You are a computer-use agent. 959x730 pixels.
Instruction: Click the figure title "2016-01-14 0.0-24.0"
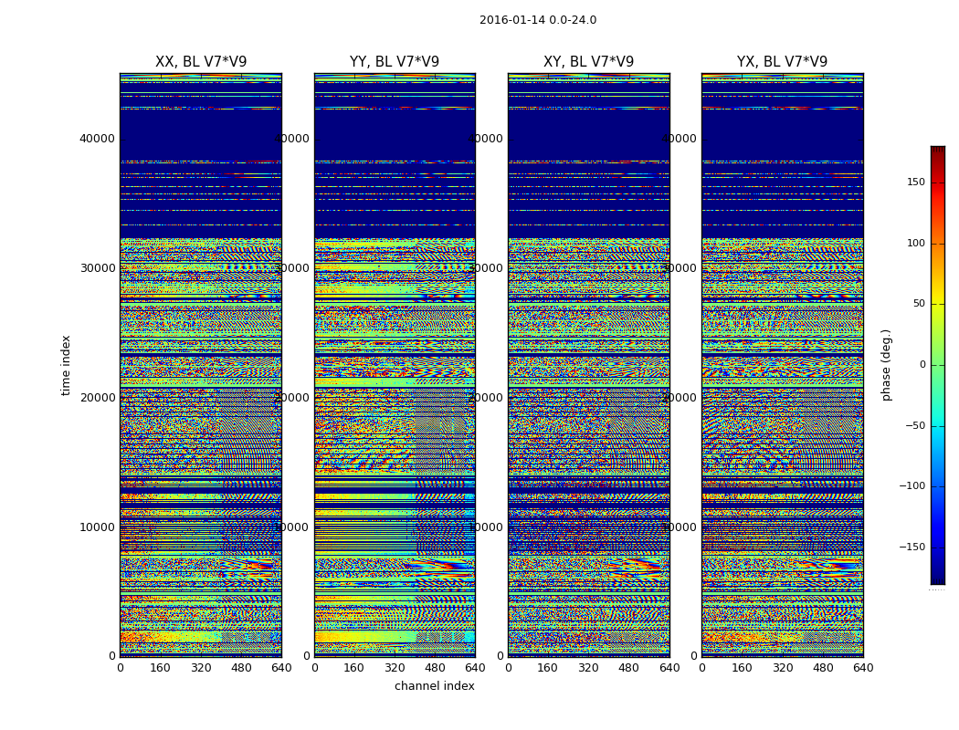538,20
